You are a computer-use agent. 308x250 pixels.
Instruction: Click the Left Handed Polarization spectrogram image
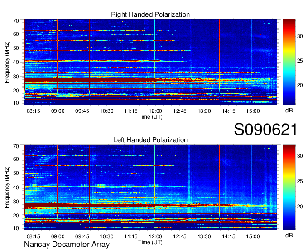150,187
